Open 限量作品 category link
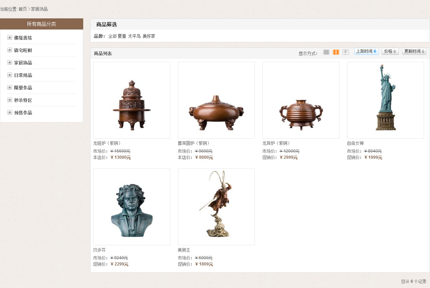Image resolution: width=430 pixels, height=288 pixels. (23, 88)
